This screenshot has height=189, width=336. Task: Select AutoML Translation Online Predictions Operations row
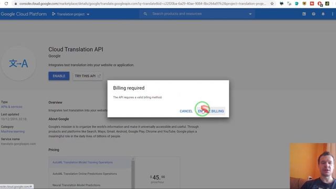[90, 174]
